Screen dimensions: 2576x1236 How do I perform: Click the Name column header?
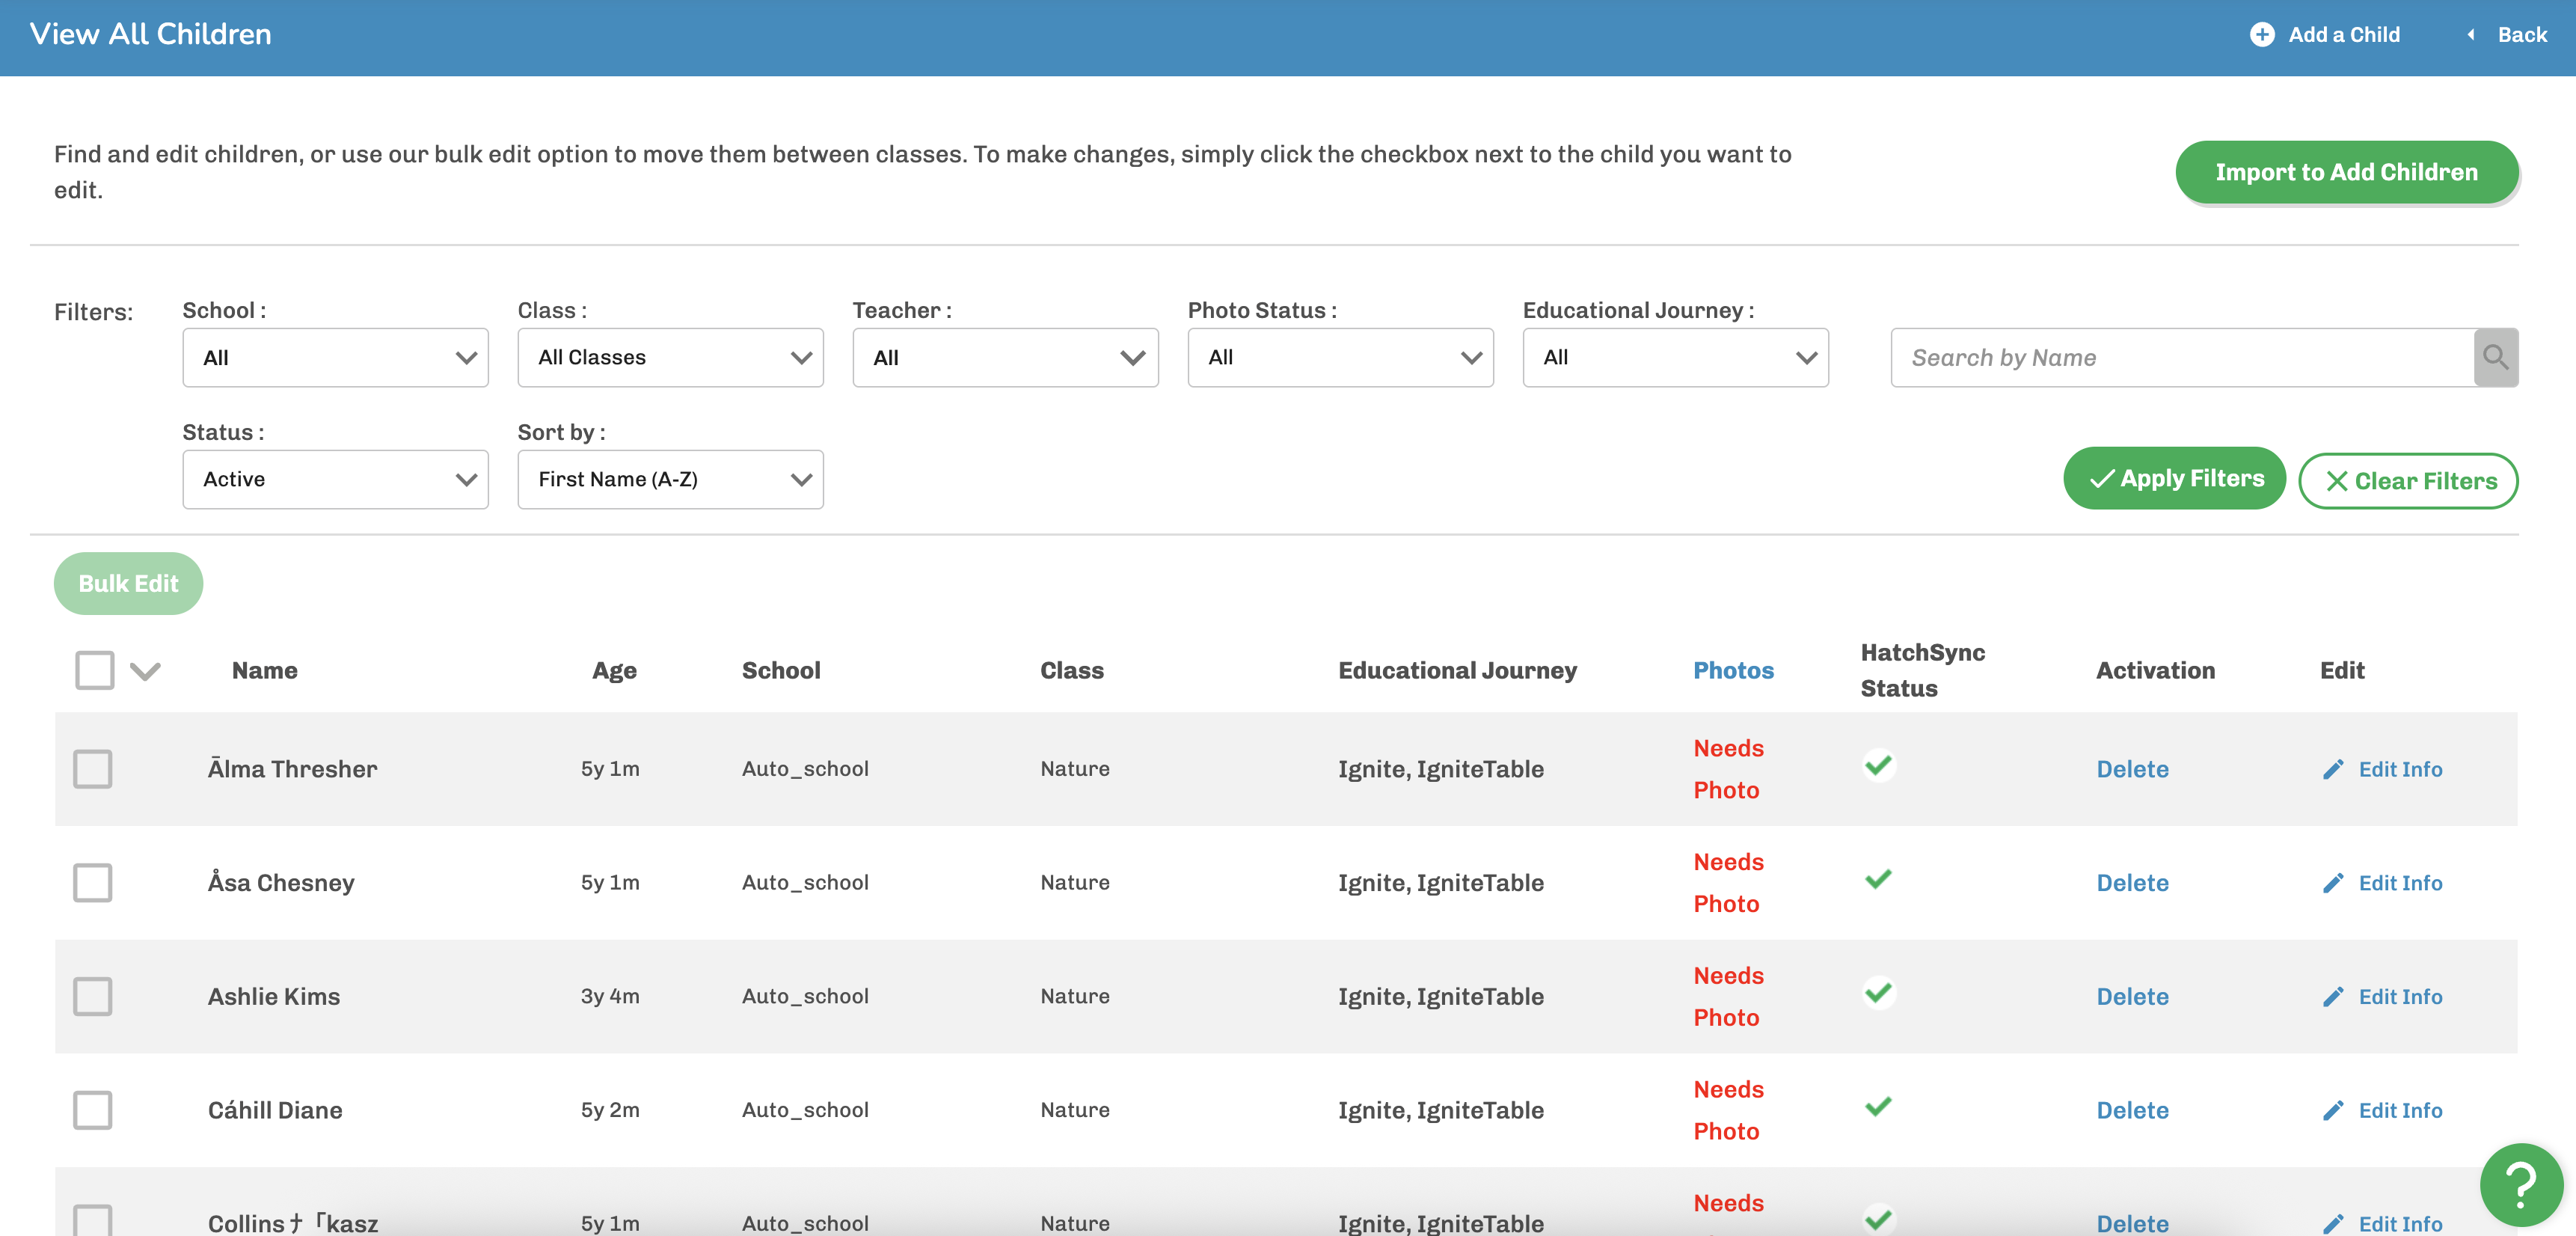(x=265, y=670)
